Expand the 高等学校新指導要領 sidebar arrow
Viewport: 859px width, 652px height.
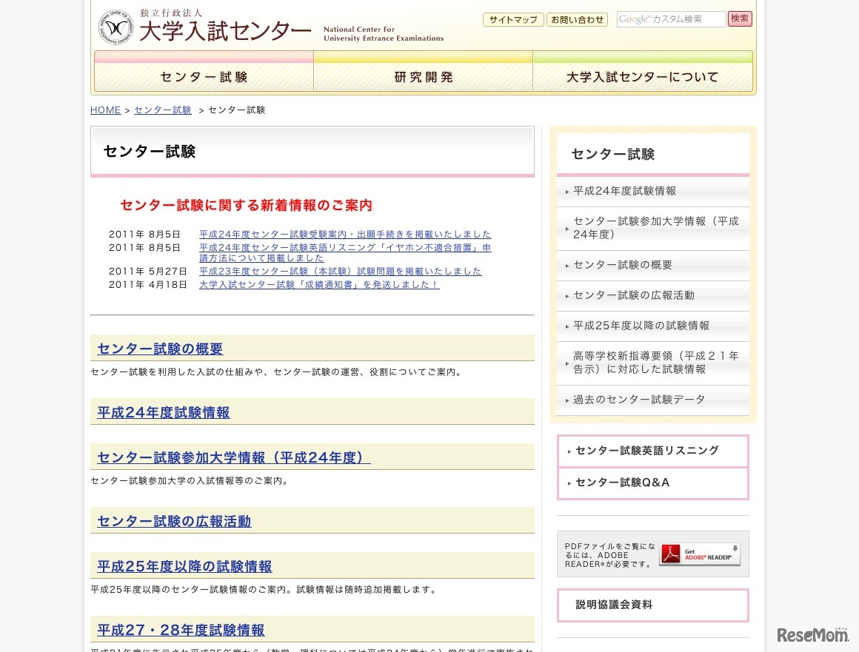click(567, 363)
